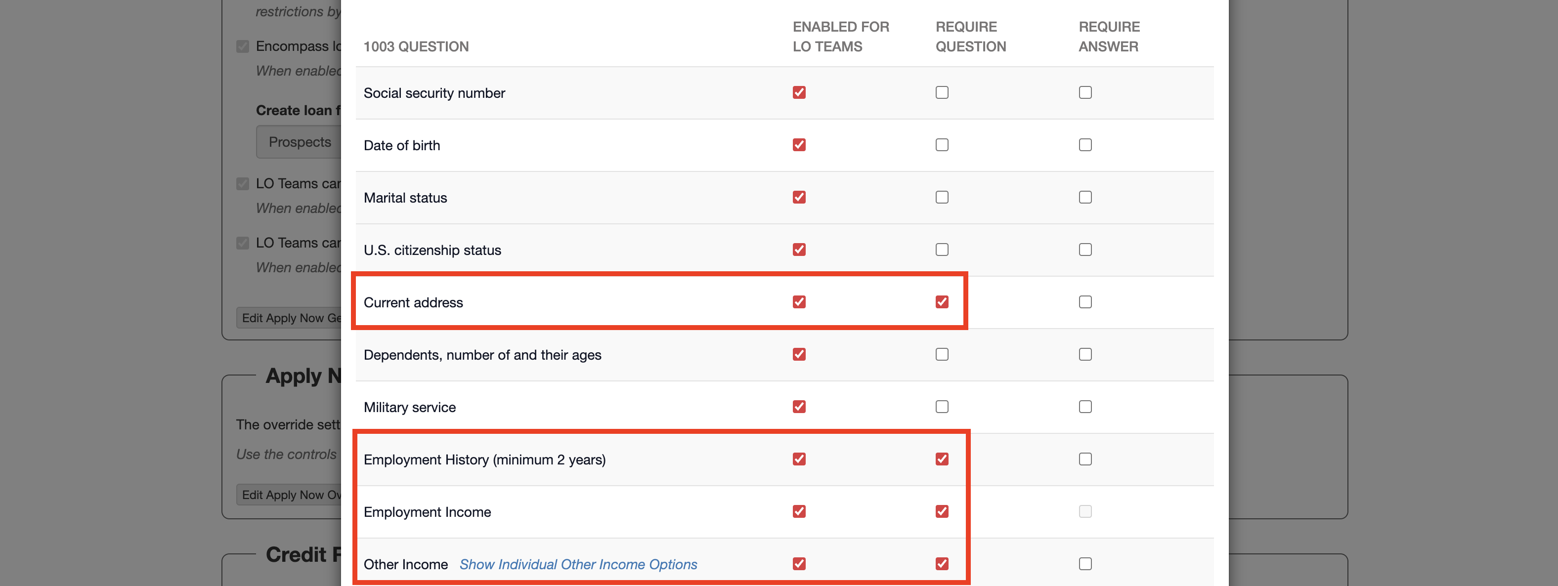The height and width of the screenshot is (586, 1558).
Task: Uncheck Require Question for Employment Income
Action: [942, 511]
